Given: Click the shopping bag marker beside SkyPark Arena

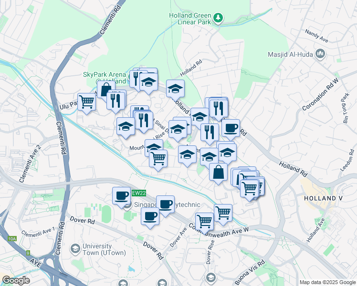Looking at the screenshot, I should (x=105, y=89).
